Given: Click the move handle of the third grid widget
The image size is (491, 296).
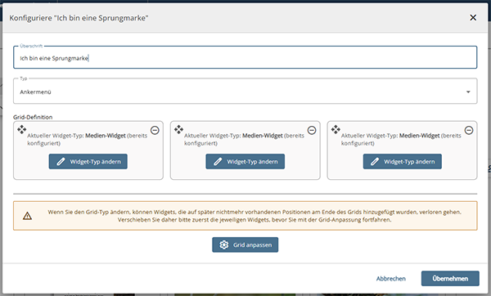Looking at the screenshot, I should pyautogui.click(x=336, y=129).
